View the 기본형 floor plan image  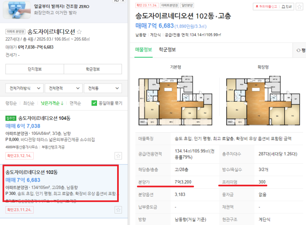175,100
